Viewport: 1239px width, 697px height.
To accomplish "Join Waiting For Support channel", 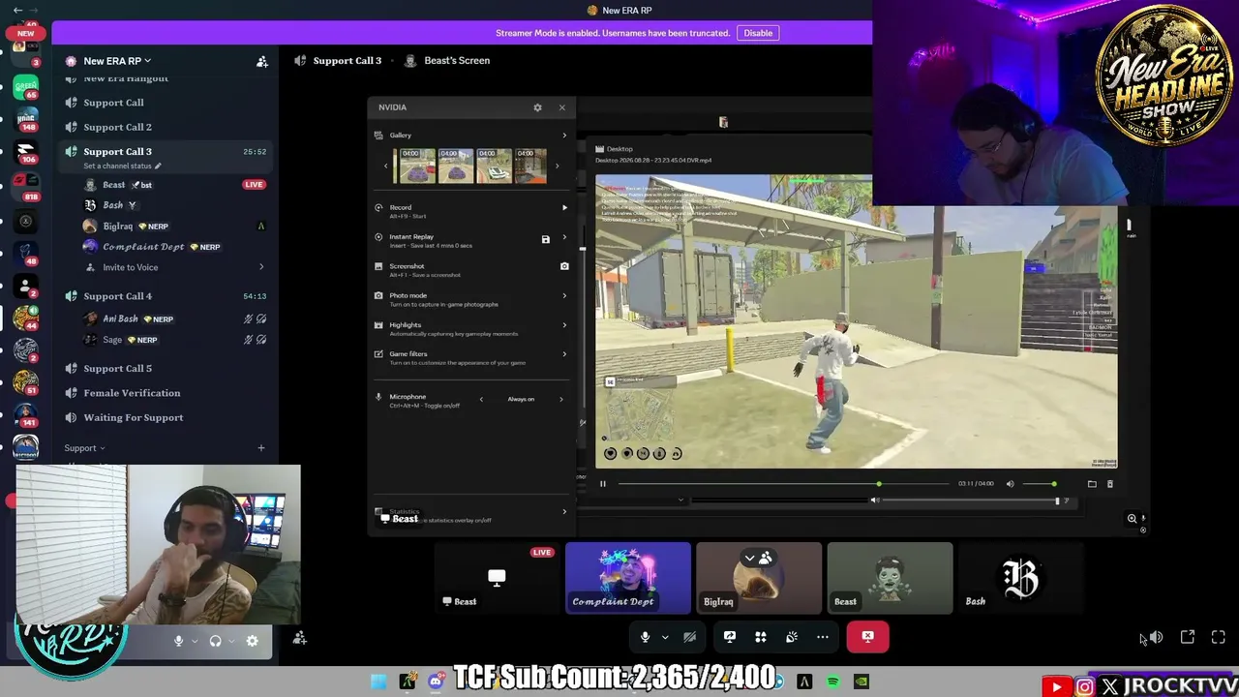I will coord(133,418).
